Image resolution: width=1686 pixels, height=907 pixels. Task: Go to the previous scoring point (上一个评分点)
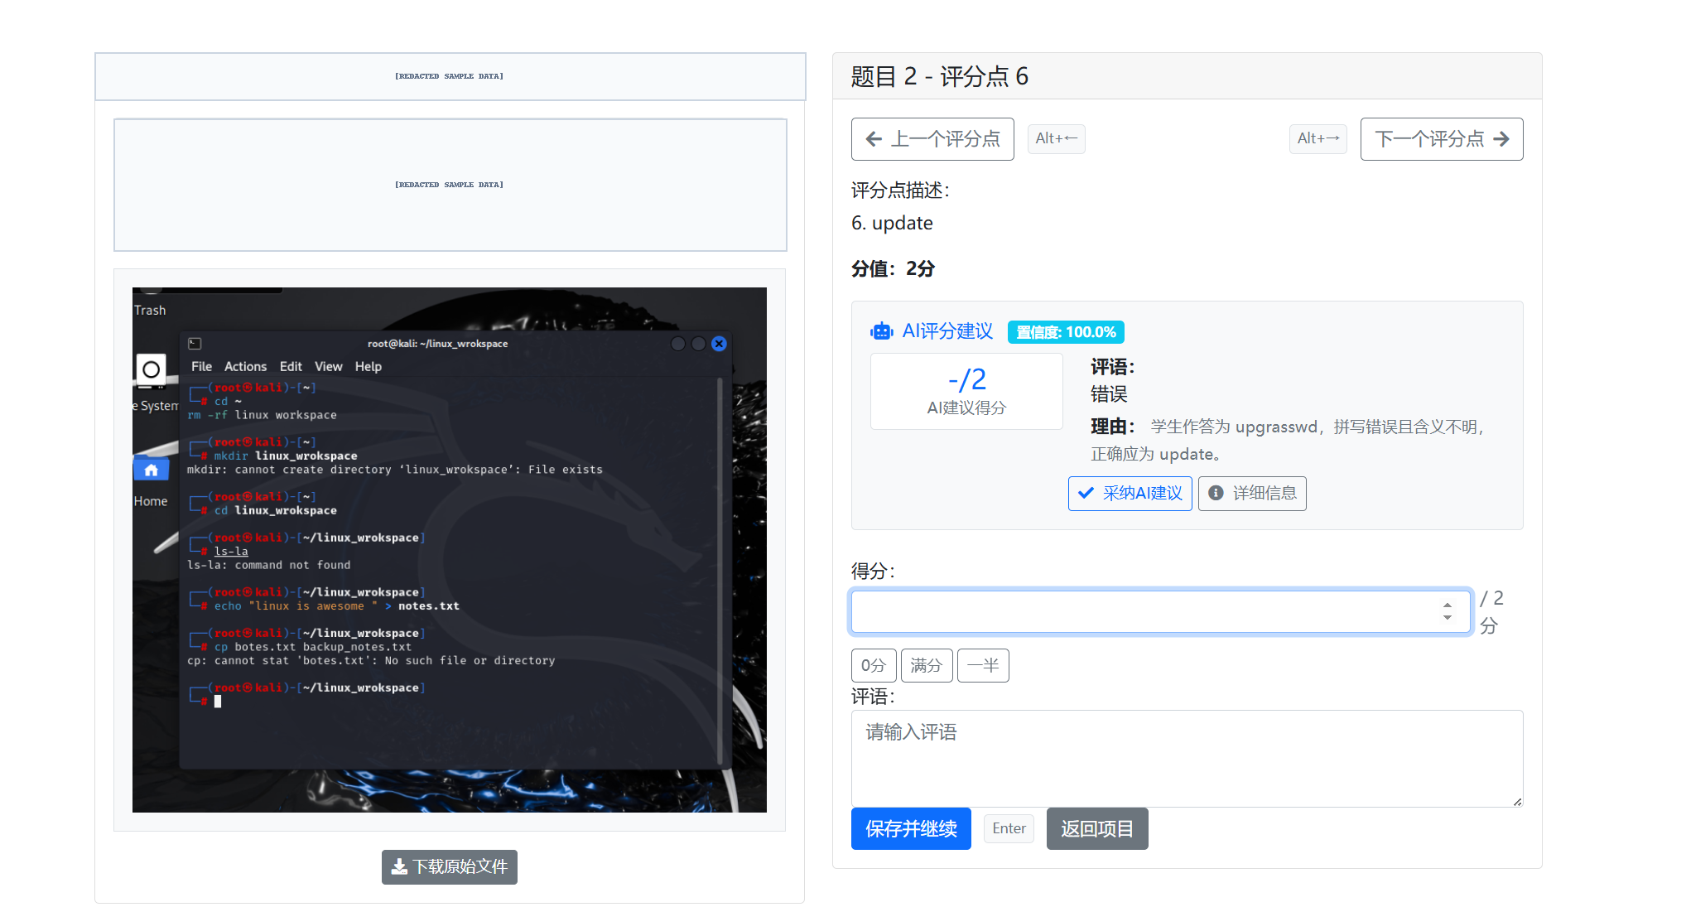click(x=932, y=139)
